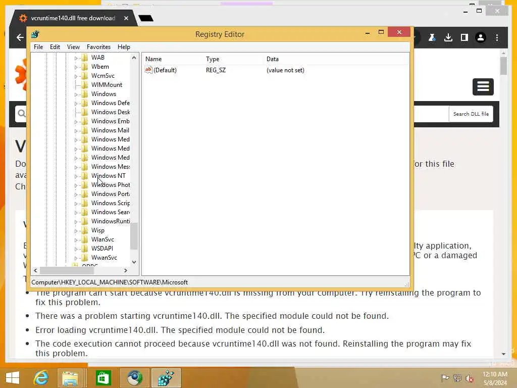Click the tree pane vertical scrollbar thumb
This screenshot has width=517, height=388.
pyautogui.click(x=134, y=236)
